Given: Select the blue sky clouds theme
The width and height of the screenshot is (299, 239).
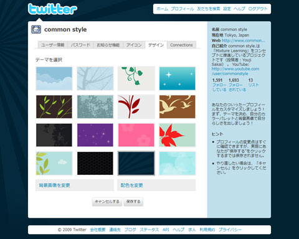Looking at the screenshot, I should tap(54, 78).
